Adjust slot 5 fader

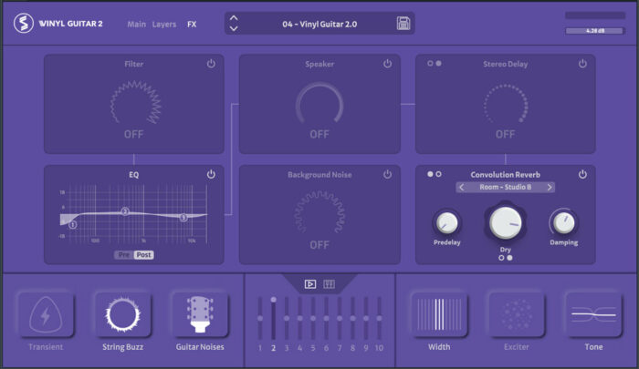(x=313, y=318)
